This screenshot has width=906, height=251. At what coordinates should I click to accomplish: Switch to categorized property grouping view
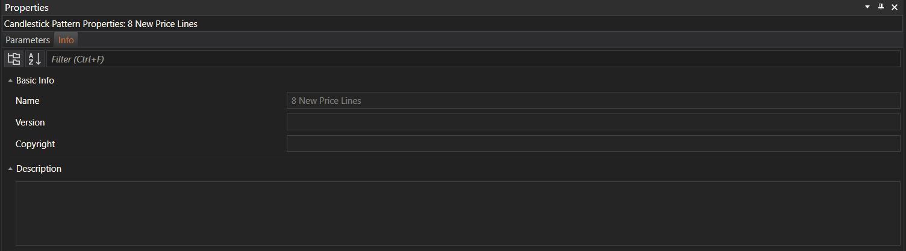(x=13, y=59)
